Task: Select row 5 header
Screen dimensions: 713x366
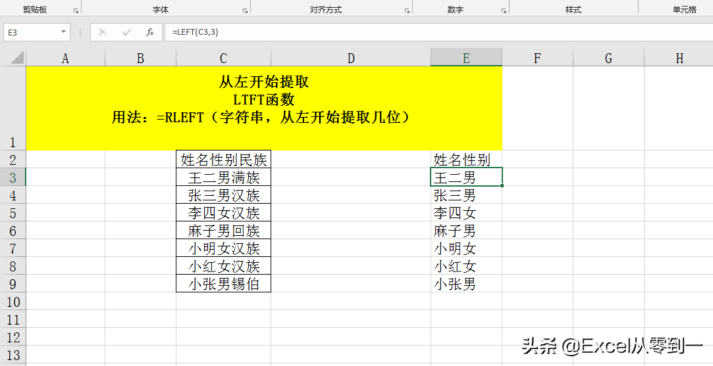Action: [x=13, y=212]
